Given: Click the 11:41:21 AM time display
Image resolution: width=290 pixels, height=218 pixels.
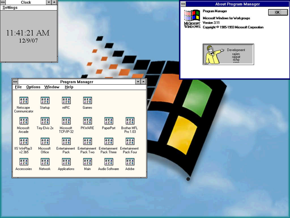Looking at the screenshot, I should click(28, 33).
